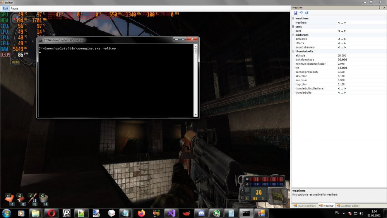Open Windows Explorer from taskbar
Image resolution: width=387 pixels, height=218 pixels.
(x=36, y=213)
